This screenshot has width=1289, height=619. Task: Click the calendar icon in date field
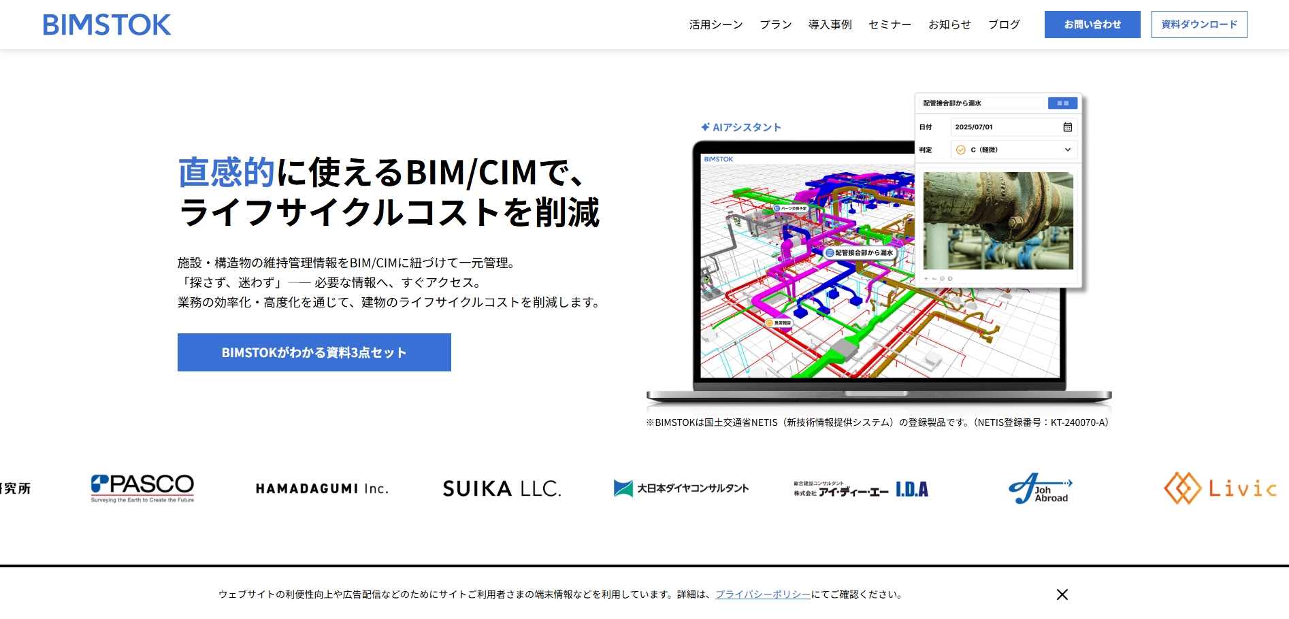(x=1067, y=127)
